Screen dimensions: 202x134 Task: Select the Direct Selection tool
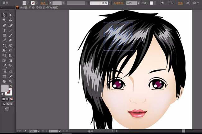(10, 15)
